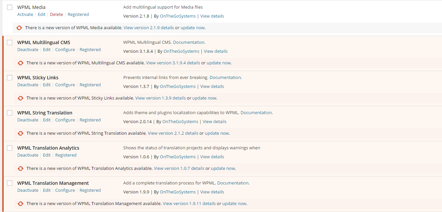Configure WPML Sticky Links

65,85
